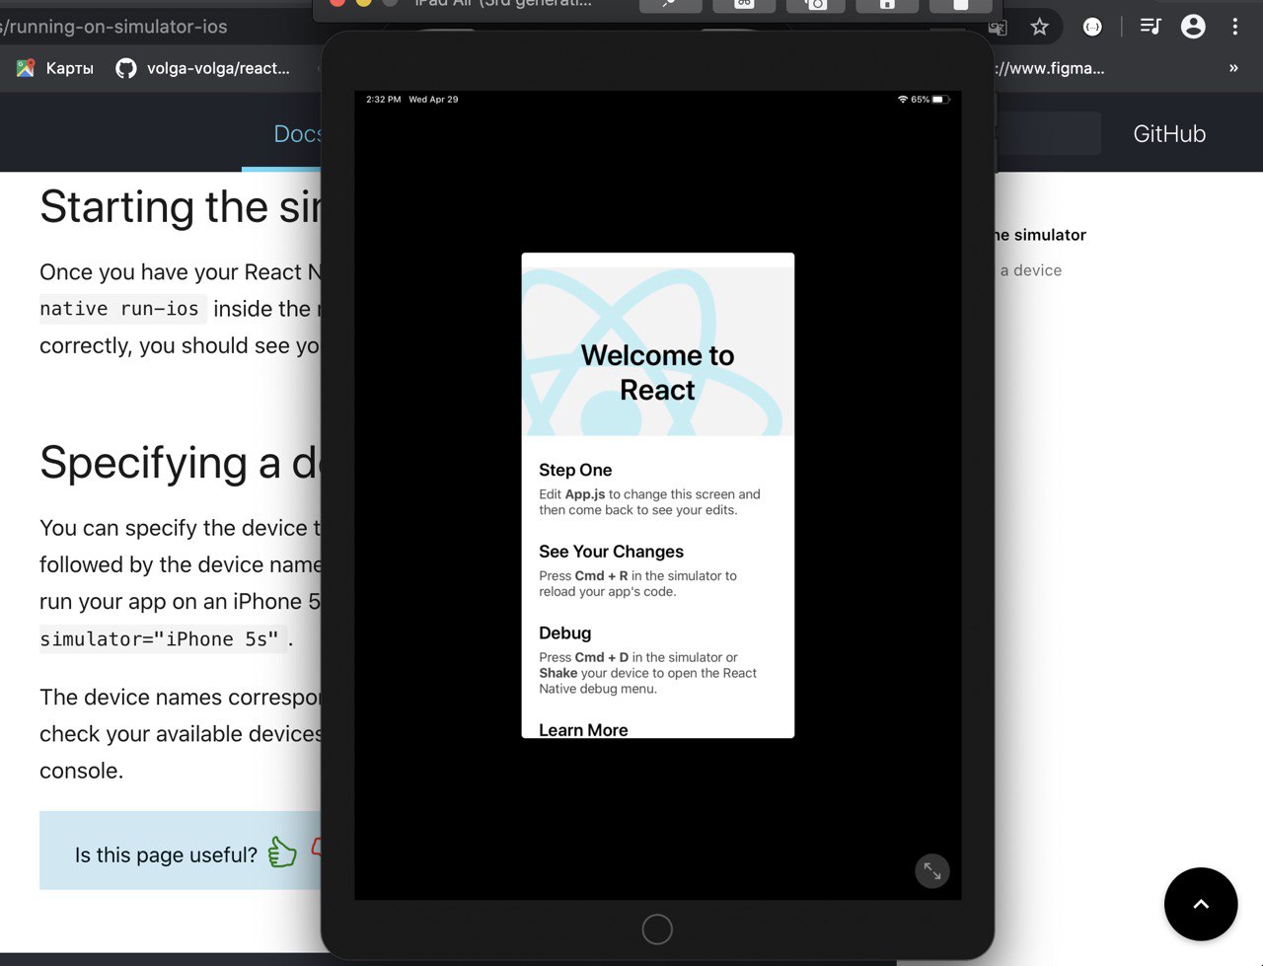Click the '2:32 PM' time in status bar

(383, 100)
